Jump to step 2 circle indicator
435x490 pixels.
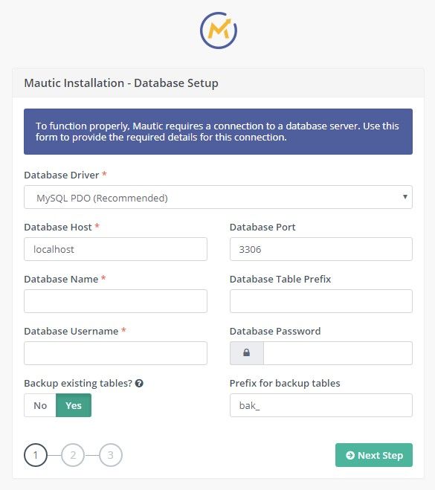73,455
